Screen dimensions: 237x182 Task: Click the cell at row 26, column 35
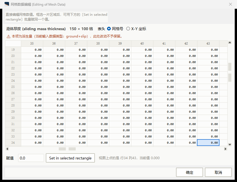click(32, 93)
